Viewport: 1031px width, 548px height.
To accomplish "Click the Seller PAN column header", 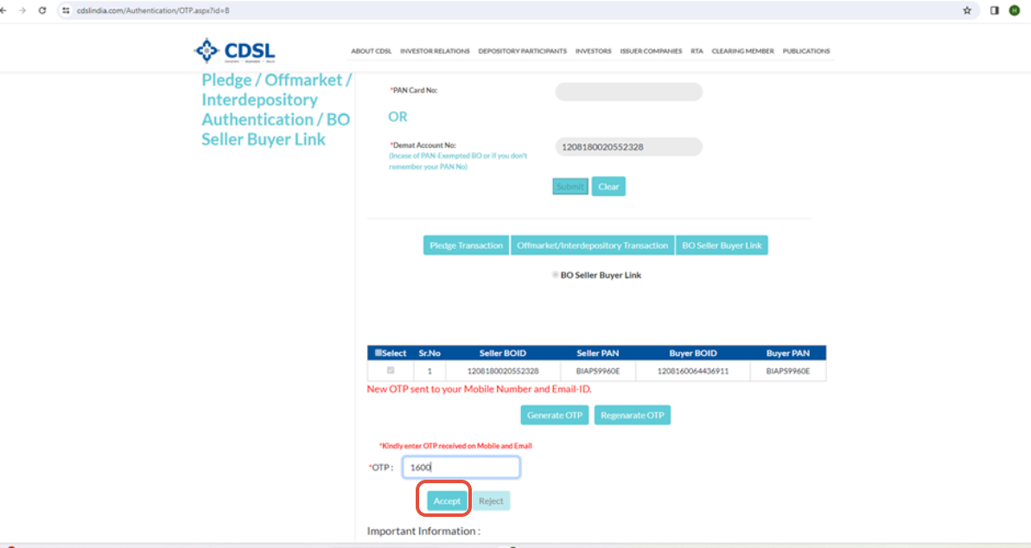I will [598, 354].
